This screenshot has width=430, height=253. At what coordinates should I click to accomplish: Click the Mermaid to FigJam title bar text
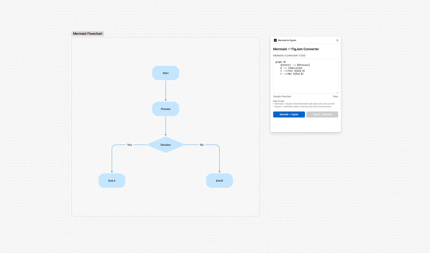[x=287, y=40]
